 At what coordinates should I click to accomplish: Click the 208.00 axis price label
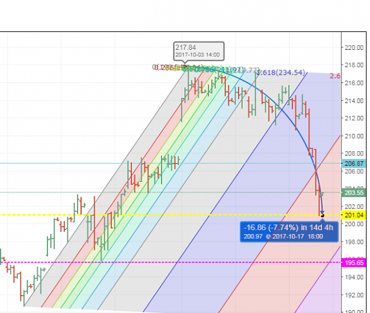tap(354, 154)
